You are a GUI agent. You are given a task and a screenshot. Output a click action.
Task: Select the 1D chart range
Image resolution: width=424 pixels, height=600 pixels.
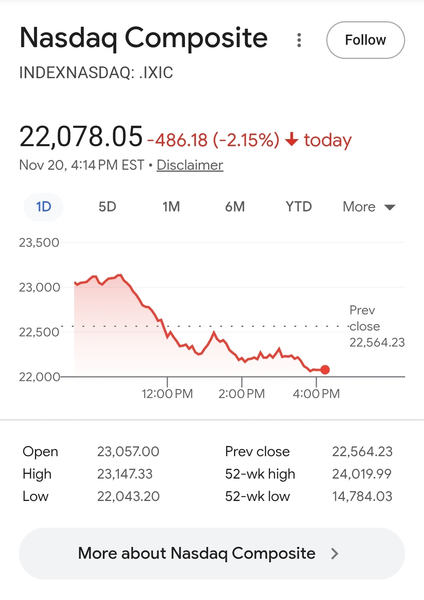click(43, 206)
